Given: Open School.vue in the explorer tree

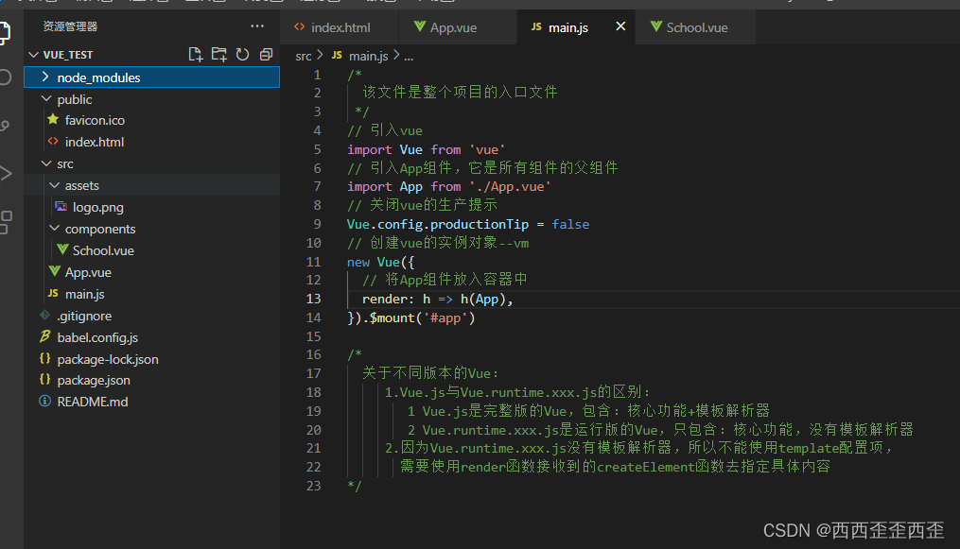Looking at the screenshot, I should (x=102, y=250).
